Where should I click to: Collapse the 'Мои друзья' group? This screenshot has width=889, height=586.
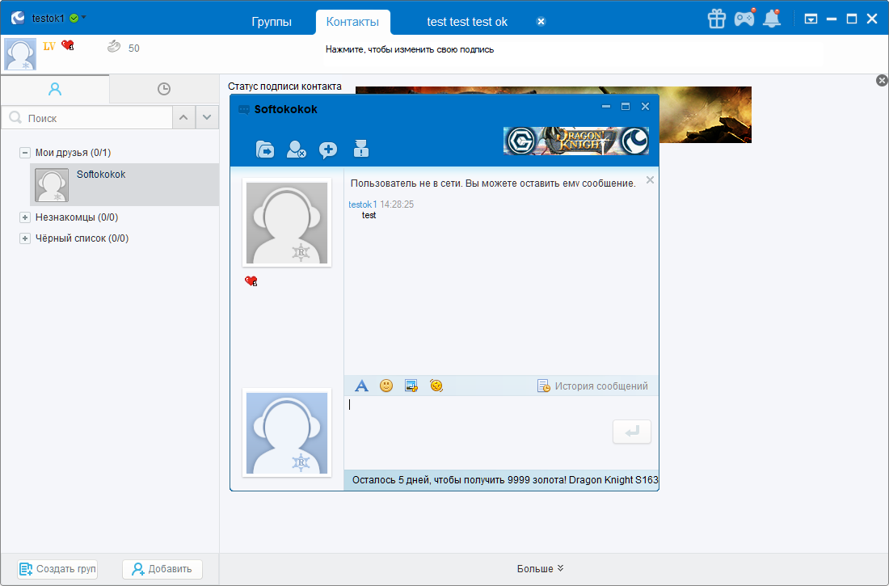25,153
